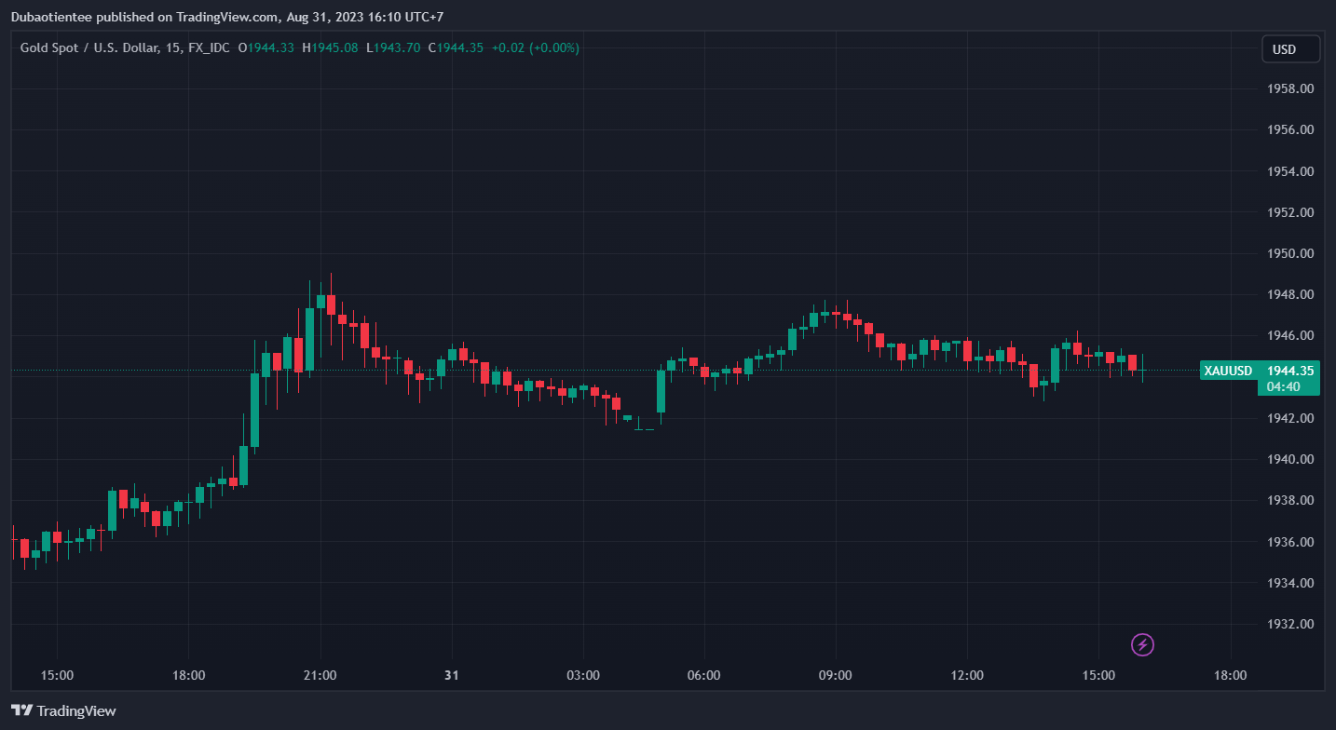Screen dimensions: 1336x730
Task: Click the 12:00 time axis label
Action: pos(967,674)
